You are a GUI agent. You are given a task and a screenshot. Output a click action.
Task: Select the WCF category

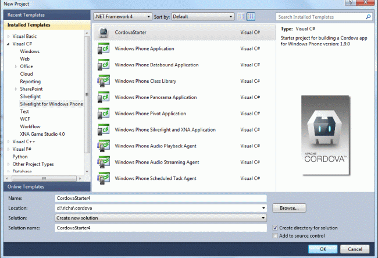tap(25, 119)
